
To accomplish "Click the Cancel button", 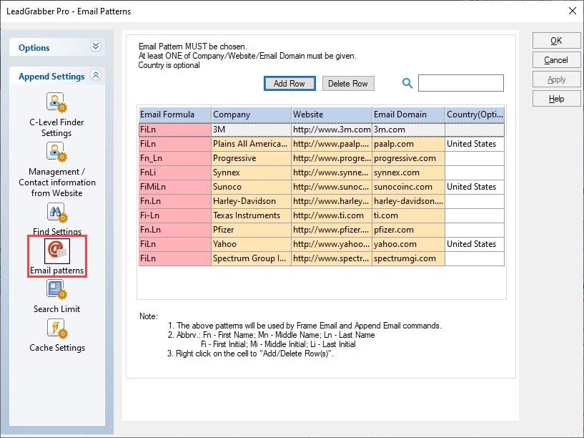I will point(556,60).
